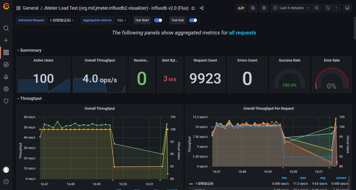Star this dashboard
This screenshot has height=190, width=356.
tap(193, 8)
